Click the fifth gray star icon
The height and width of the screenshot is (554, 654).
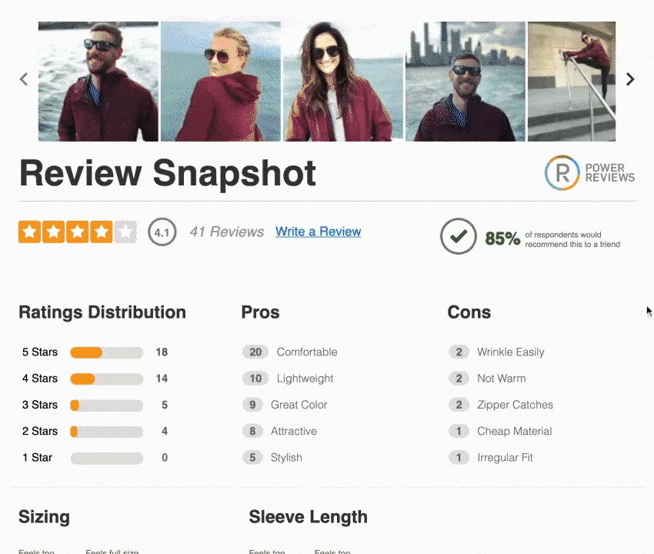[126, 232]
